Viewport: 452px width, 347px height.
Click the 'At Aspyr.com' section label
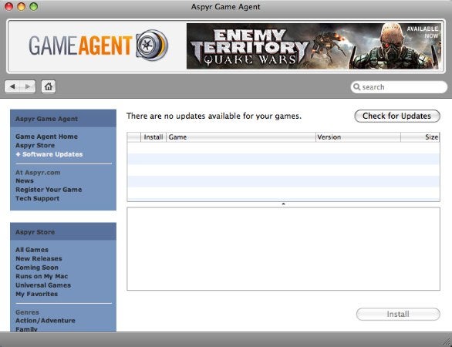[x=38, y=173]
